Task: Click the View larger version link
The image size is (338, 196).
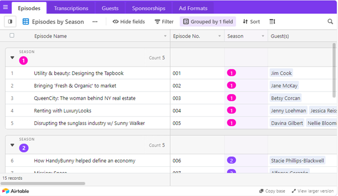Action: [x=313, y=191]
